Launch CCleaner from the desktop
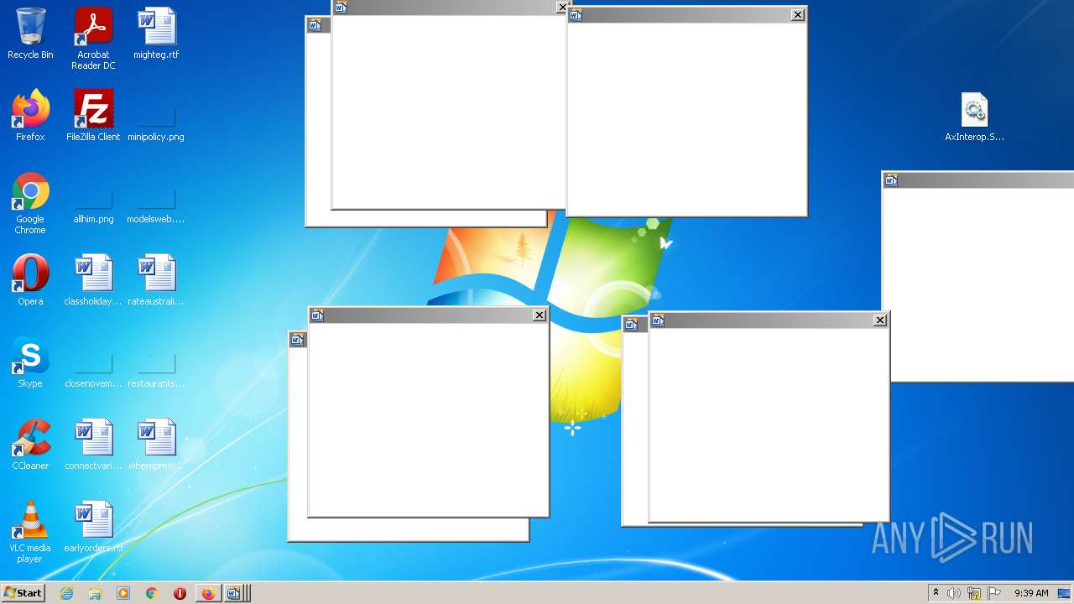The height and width of the screenshot is (604, 1074). point(30,445)
